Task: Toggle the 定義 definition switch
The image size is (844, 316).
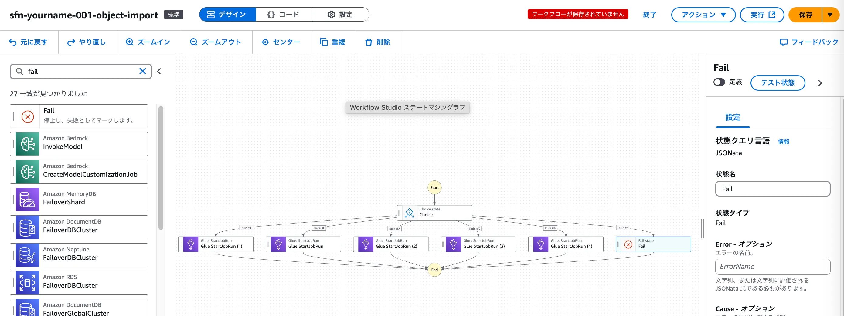Action: click(x=719, y=82)
